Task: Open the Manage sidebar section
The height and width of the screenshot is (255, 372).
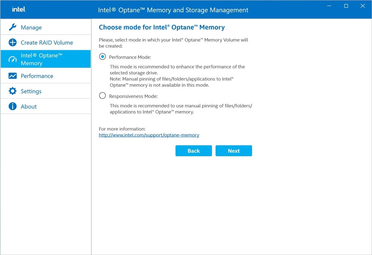Action: [x=46, y=27]
